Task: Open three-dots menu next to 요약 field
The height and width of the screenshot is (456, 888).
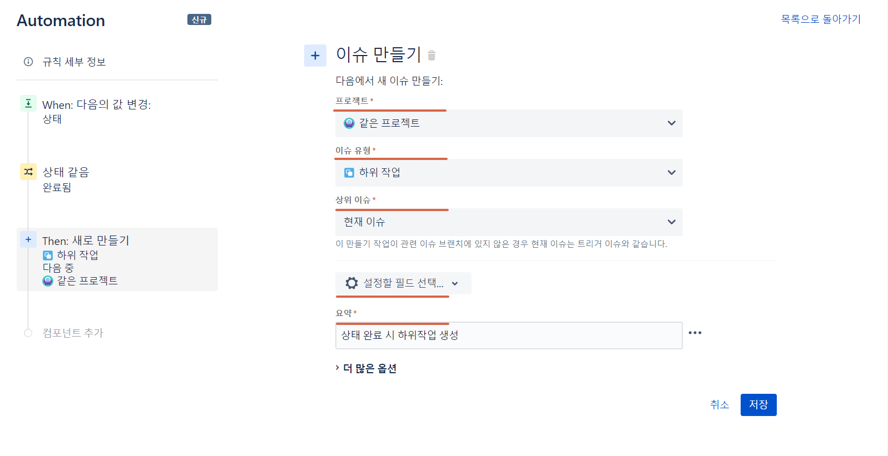Action: [695, 333]
